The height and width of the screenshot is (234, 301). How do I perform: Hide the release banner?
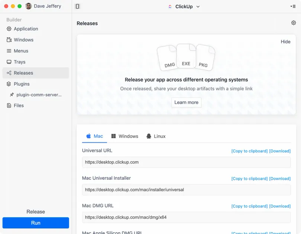285,42
